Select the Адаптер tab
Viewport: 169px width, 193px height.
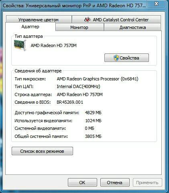point(31,27)
